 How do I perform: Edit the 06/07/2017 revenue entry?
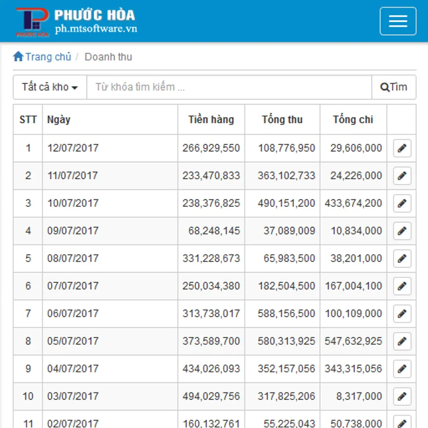point(402,314)
